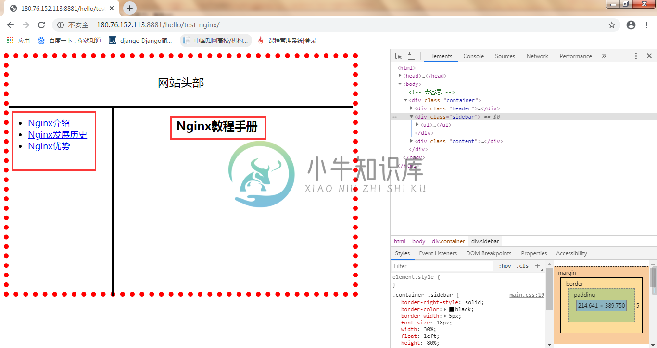Switch to the Sources tab
This screenshot has width=657, height=348.
505,56
